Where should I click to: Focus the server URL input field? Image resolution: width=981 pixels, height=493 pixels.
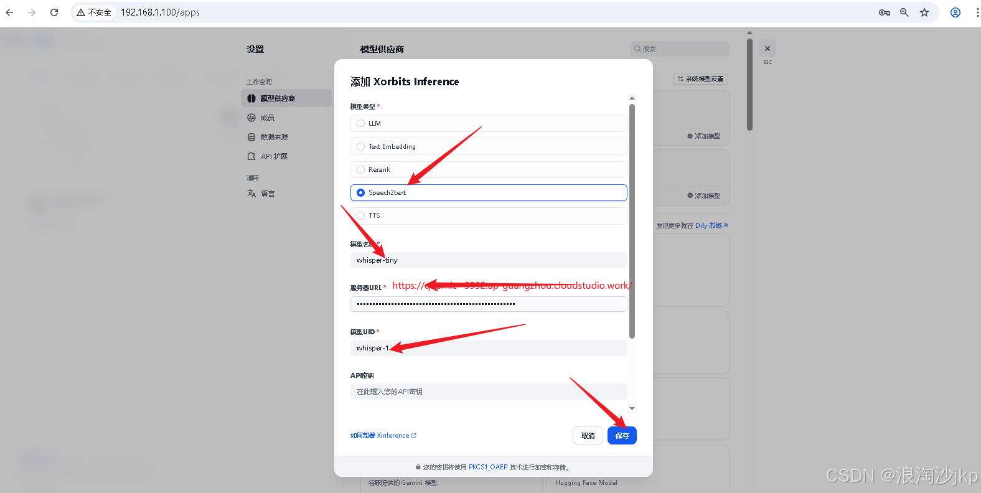[x=489, y=304]
